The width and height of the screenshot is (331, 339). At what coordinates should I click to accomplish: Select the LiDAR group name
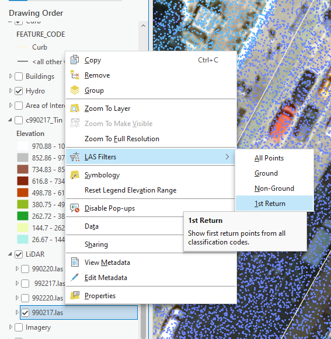[35, 254]
